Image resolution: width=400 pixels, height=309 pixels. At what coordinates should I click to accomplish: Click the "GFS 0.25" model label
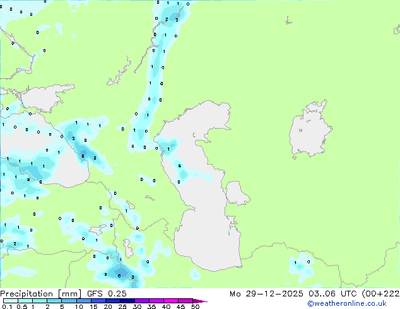(x=107, y=294)
